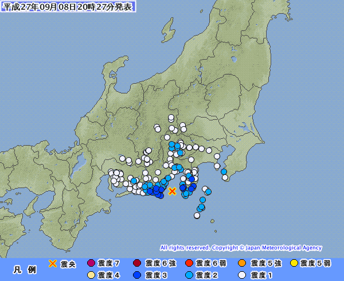Click the 震度4 cream legend circle
This screenshot has width=344, height=281.
click(91, 275)
